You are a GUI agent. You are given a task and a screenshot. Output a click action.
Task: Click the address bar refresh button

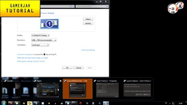(x=73, y=6)
